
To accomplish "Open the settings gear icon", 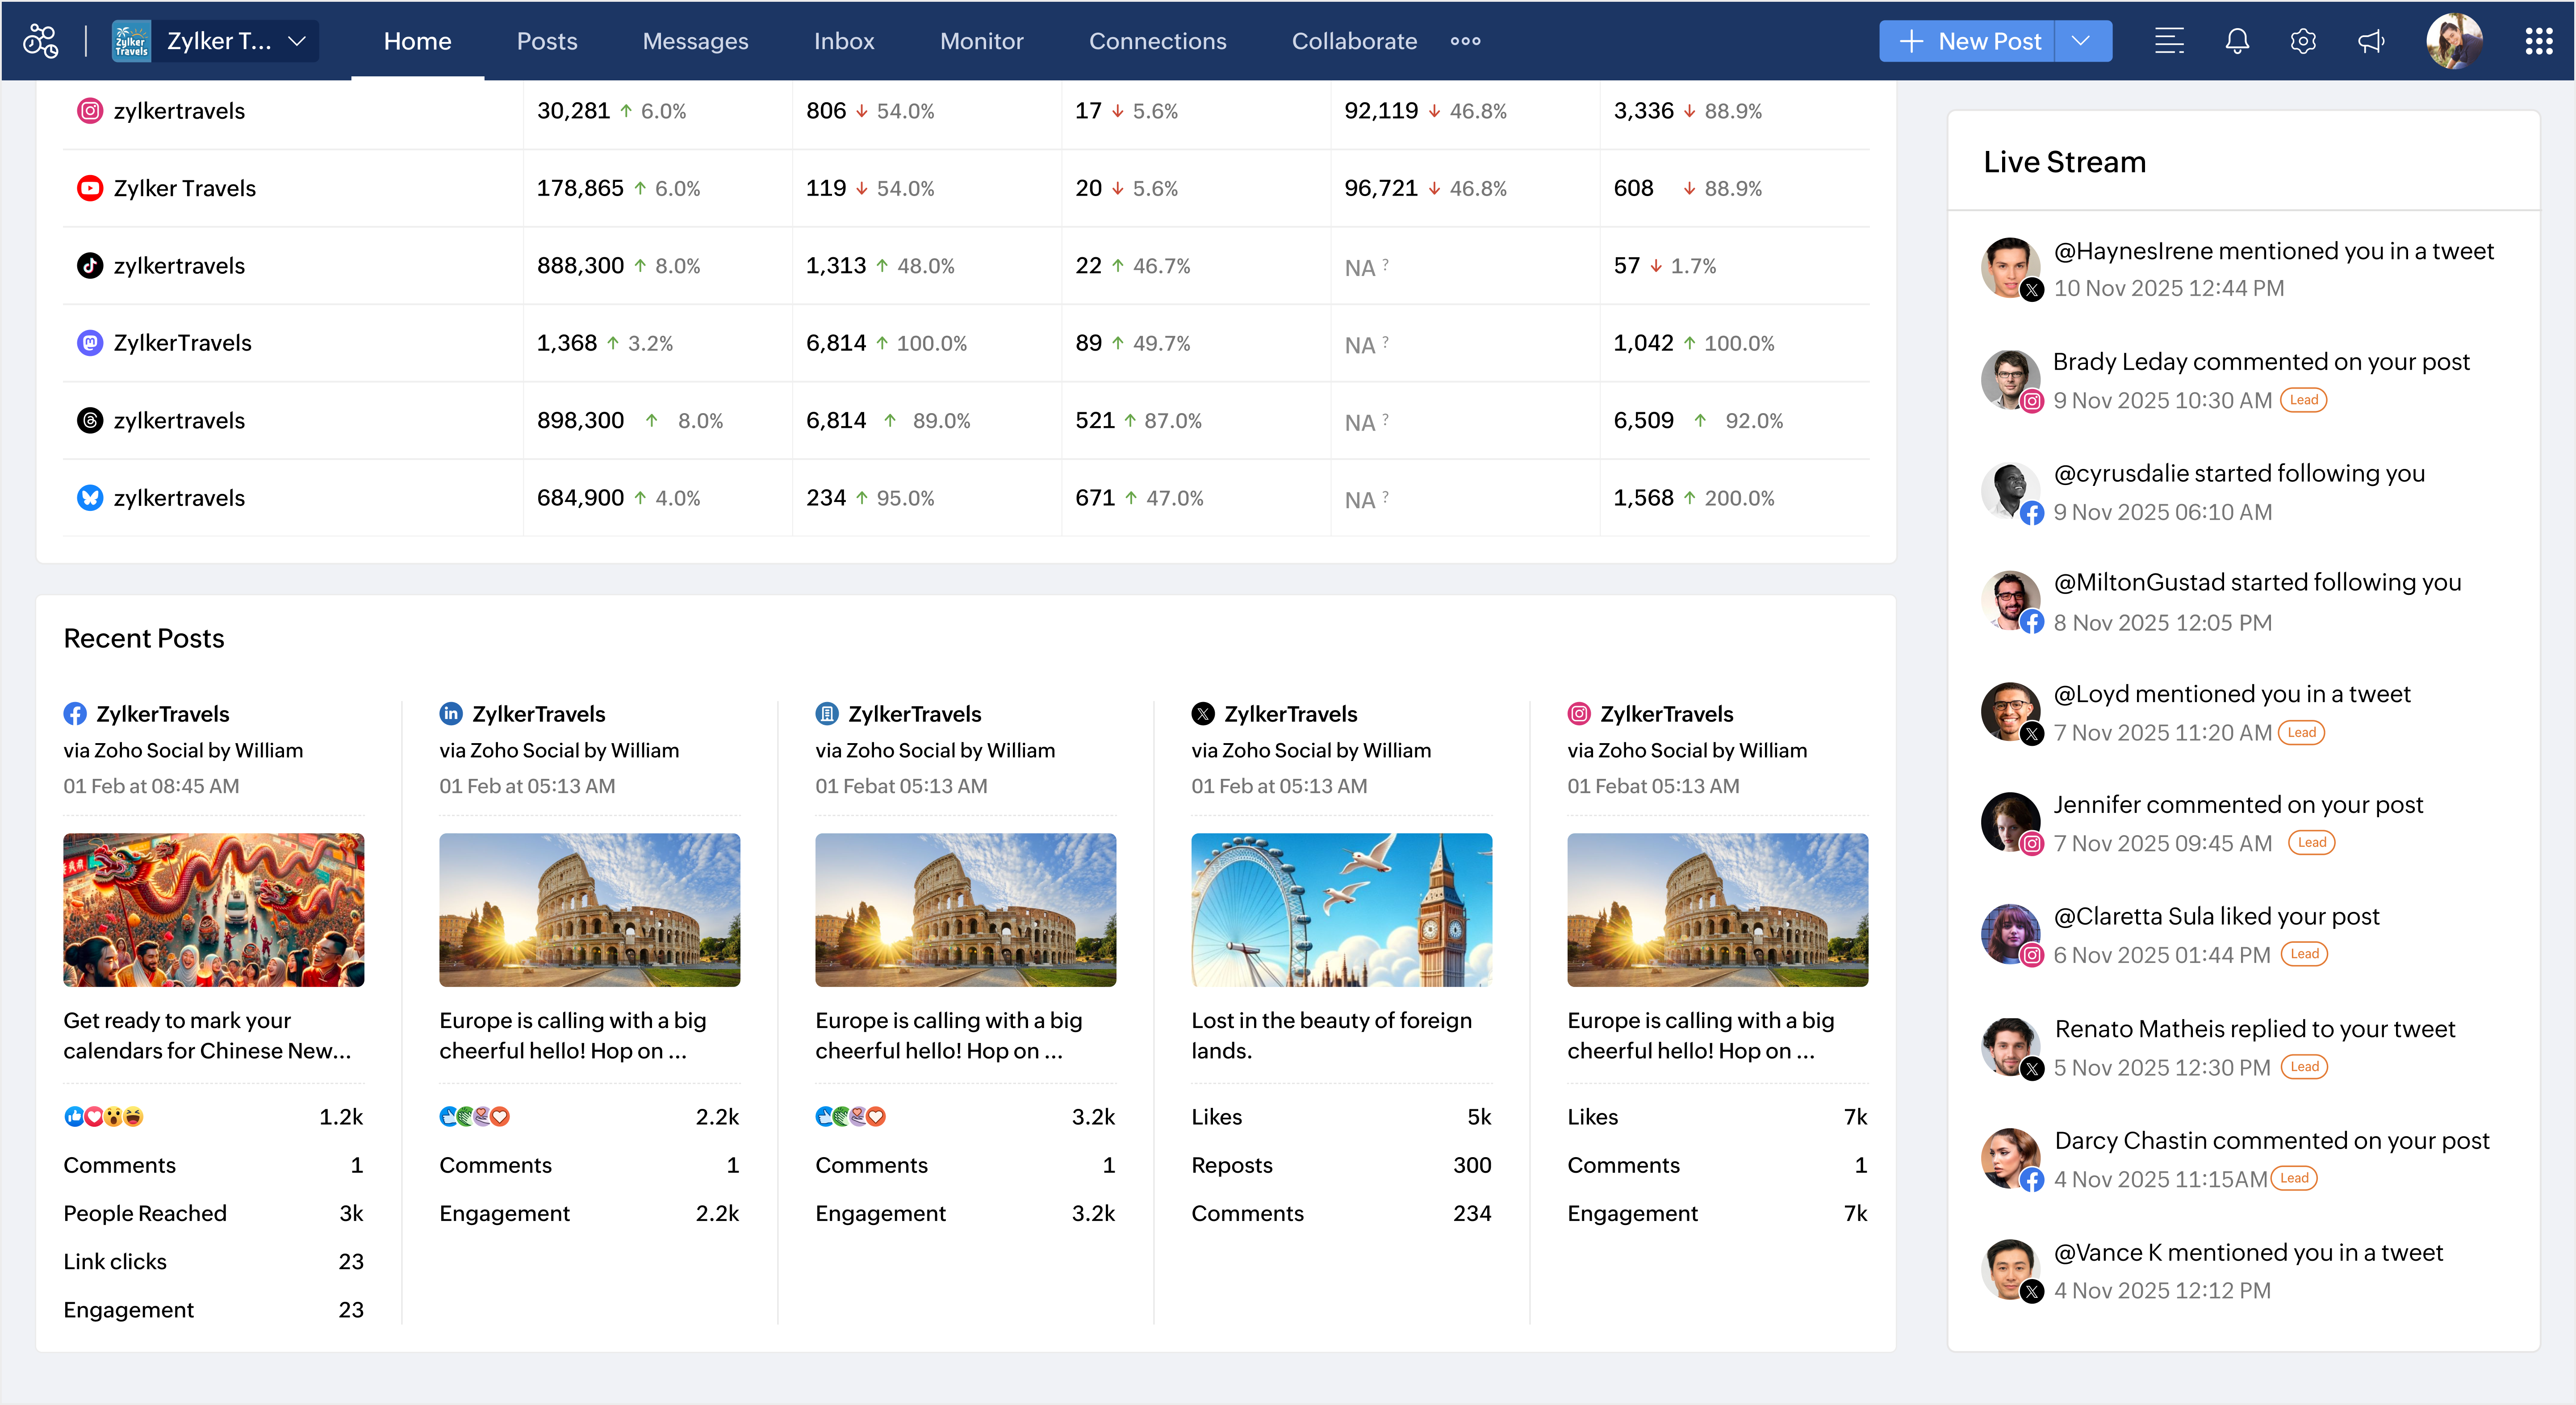I will [x=2303, y=41].
